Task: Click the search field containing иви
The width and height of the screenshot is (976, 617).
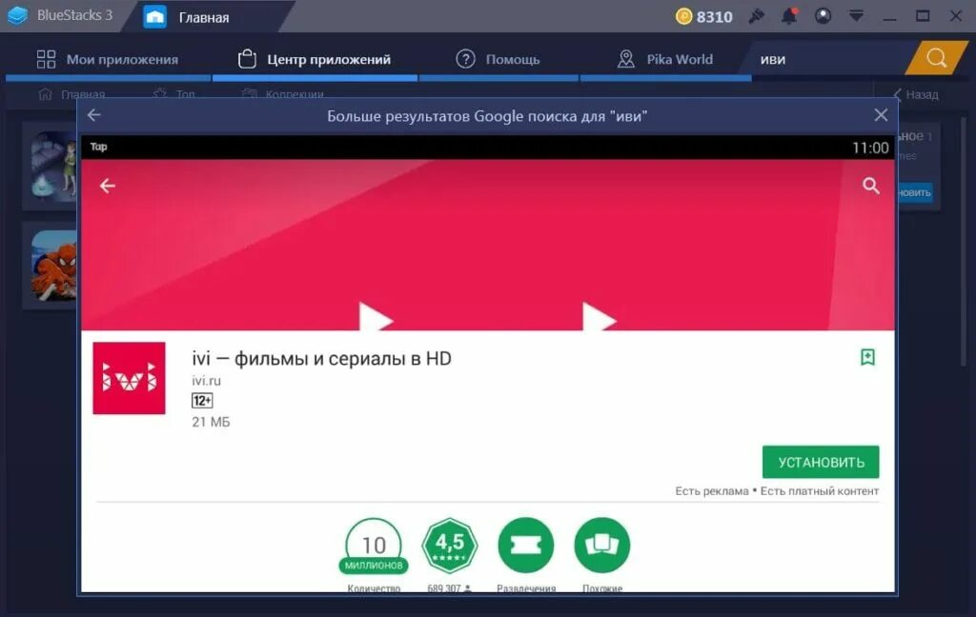Action: pos(828,59)
